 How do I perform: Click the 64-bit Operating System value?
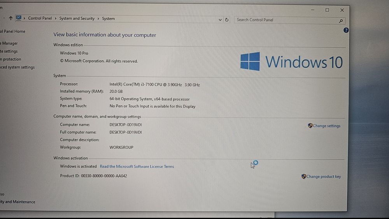pos(149,99)
